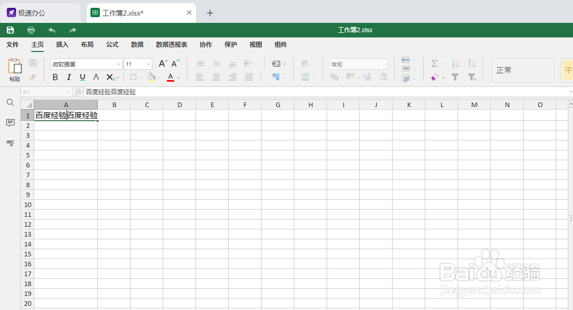Click the Copy icon

pyautogui.click(x=33, y=63)
